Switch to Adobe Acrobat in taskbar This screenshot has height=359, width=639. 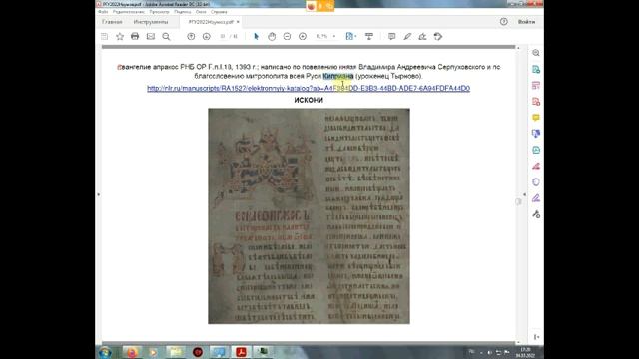(x=241, y=352)
